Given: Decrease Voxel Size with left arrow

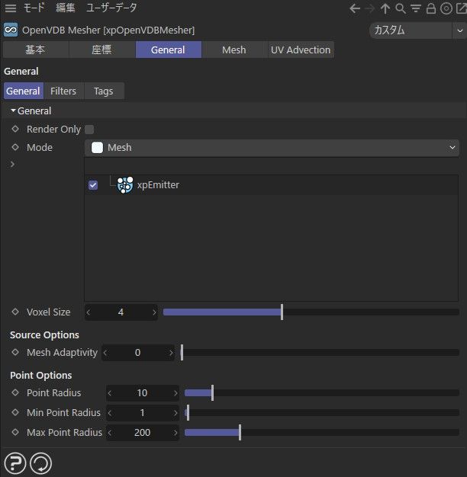Looking at the screenshot, I should click(89, 312).
